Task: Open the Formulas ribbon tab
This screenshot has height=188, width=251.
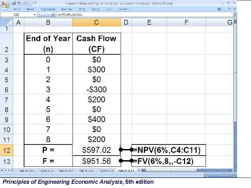Action: click(67, 9)
